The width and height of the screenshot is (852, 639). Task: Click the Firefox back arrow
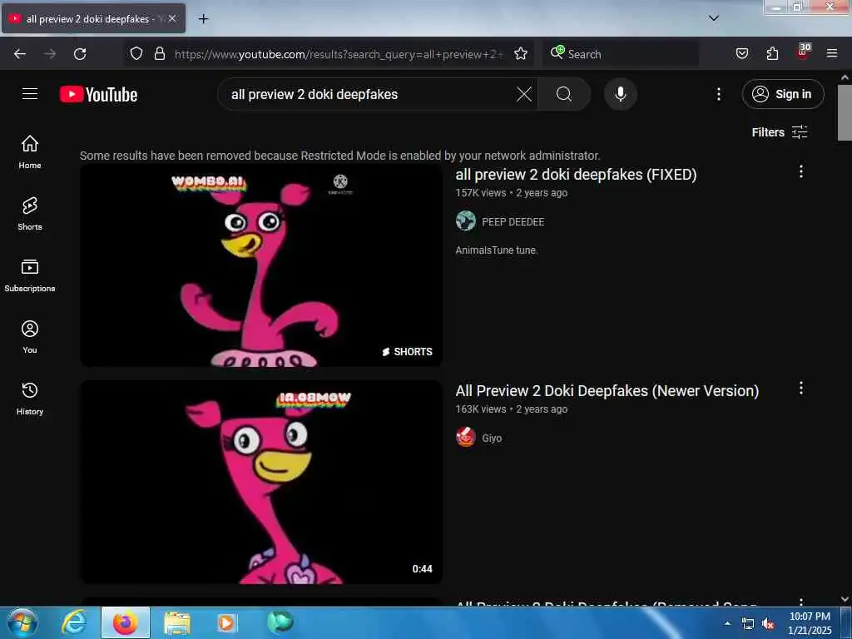point(20,54)
